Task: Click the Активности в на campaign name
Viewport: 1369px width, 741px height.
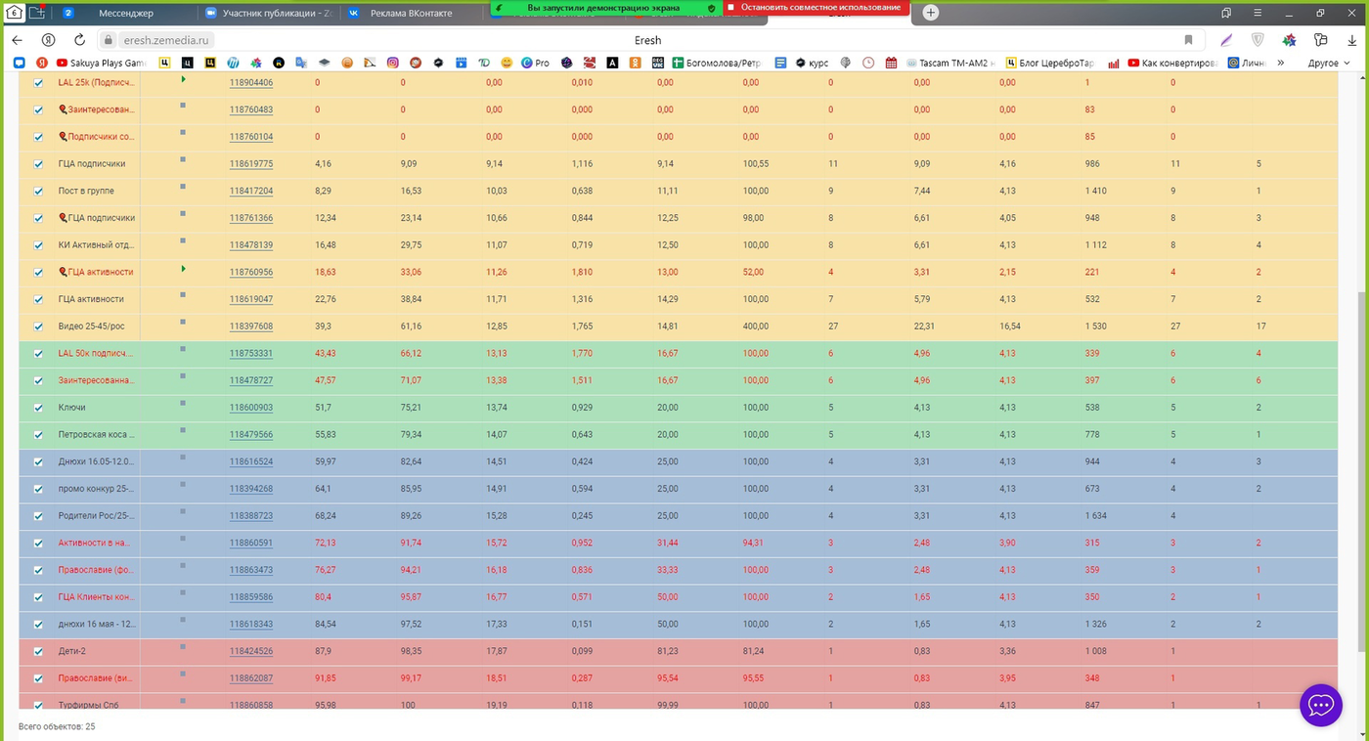Action: click(x=96, y=543)
